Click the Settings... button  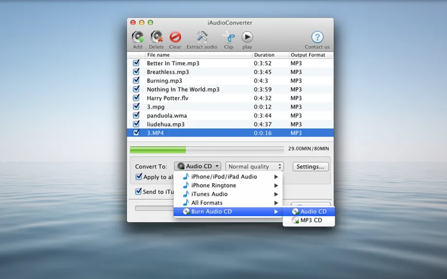310,167
